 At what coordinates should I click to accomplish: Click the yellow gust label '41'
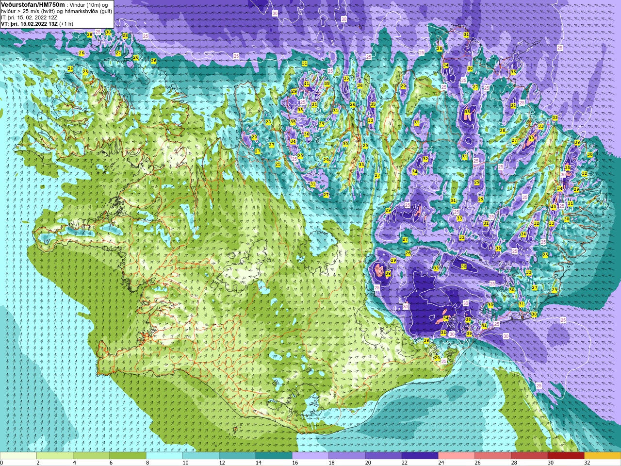(x=306, y=84)
